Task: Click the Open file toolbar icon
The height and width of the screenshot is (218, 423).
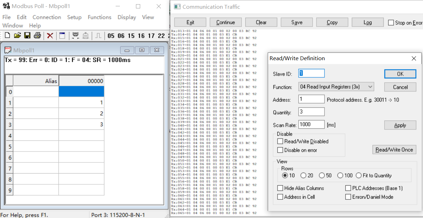Action: click(x=17, y=35)
